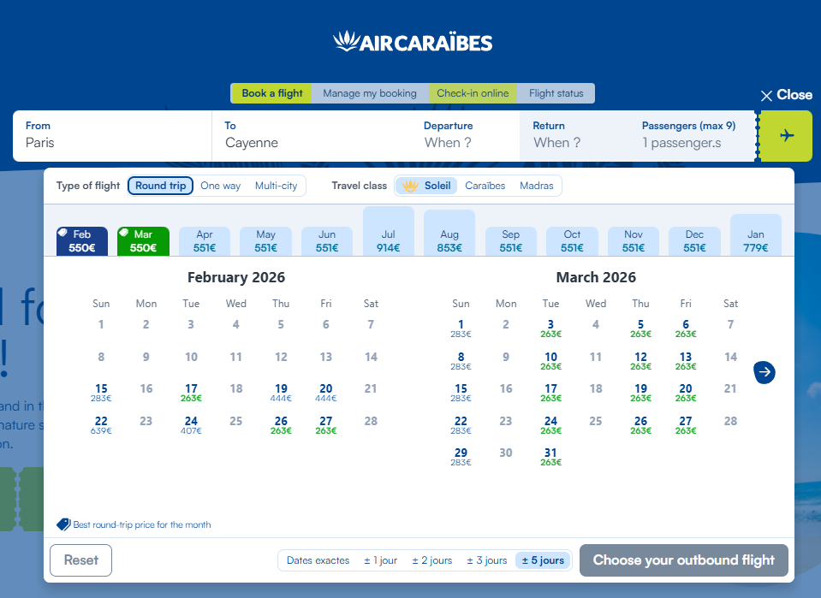Go to next month with arrow icon
Image resolution: width=821 pixels, height=598 pixels.
[x=764, y=372]
